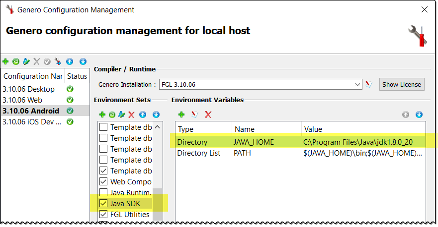Add a new environment set

[x=102, y=114]
